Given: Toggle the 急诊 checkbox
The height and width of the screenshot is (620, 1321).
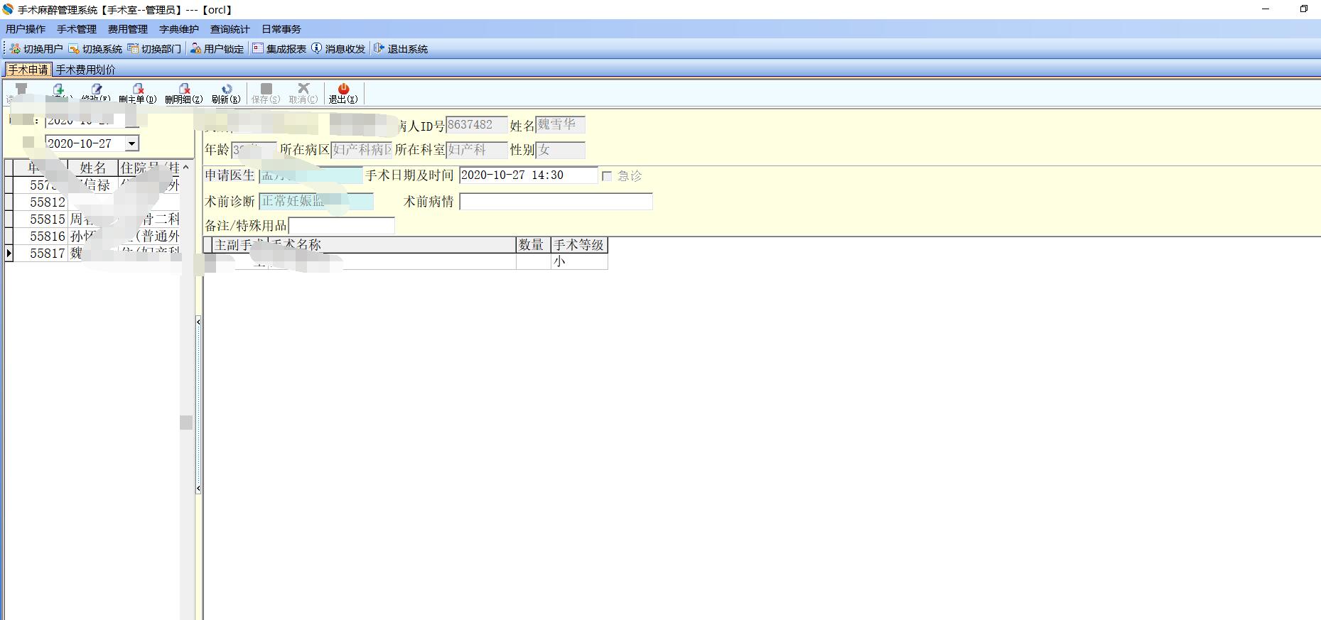Looking at the screenshot, I should pyautogui.click(x=607, y=176).
